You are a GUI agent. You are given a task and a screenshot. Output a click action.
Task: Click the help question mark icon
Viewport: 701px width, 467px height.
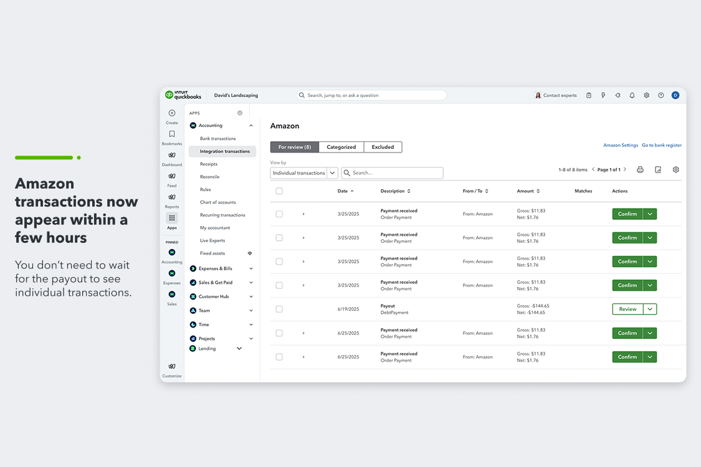660,95
